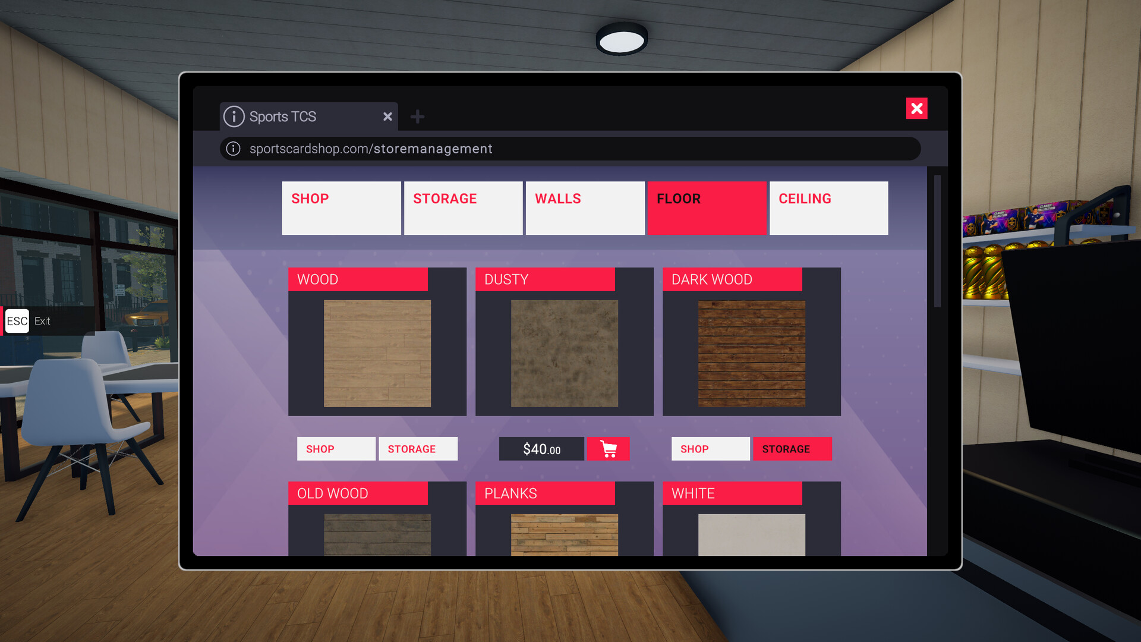1141x642 pixels.
Task: Click the $40.00 price button
Action: 541,449
